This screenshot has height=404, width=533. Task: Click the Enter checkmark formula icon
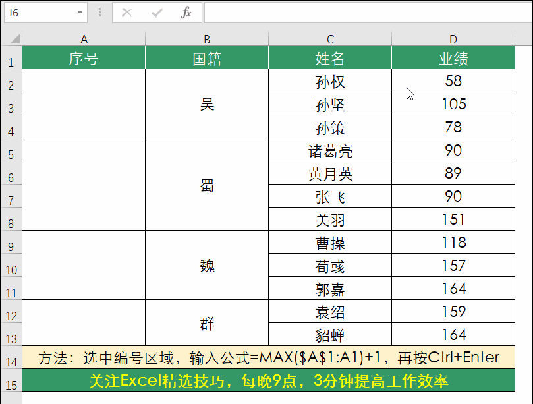pyautogui.click(x=157, y=13)
